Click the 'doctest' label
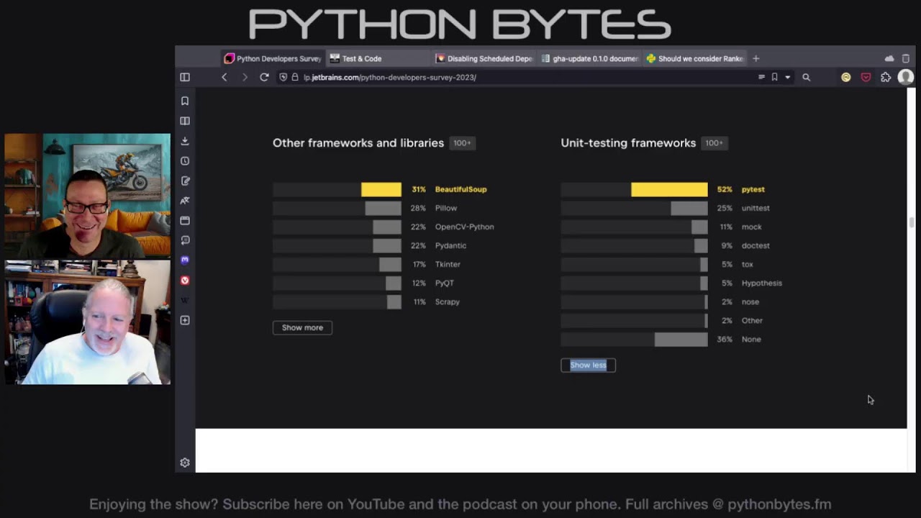 pyautogui.click(x=756, y=245)
